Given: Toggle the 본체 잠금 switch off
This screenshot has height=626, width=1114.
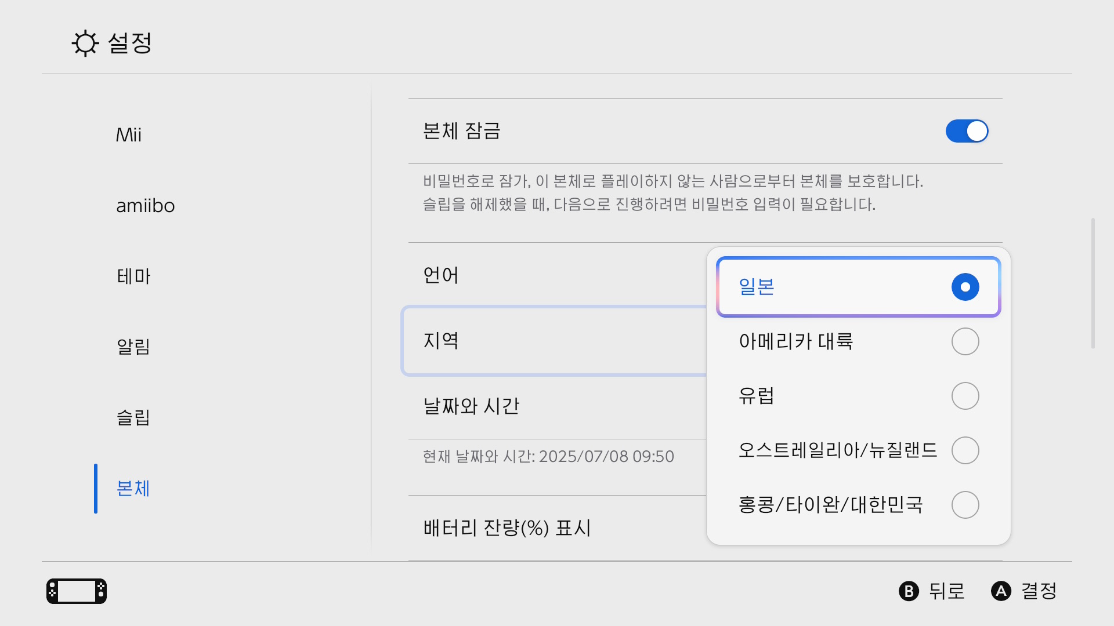Looking at the screenshot, I should (x=966, y=132).
